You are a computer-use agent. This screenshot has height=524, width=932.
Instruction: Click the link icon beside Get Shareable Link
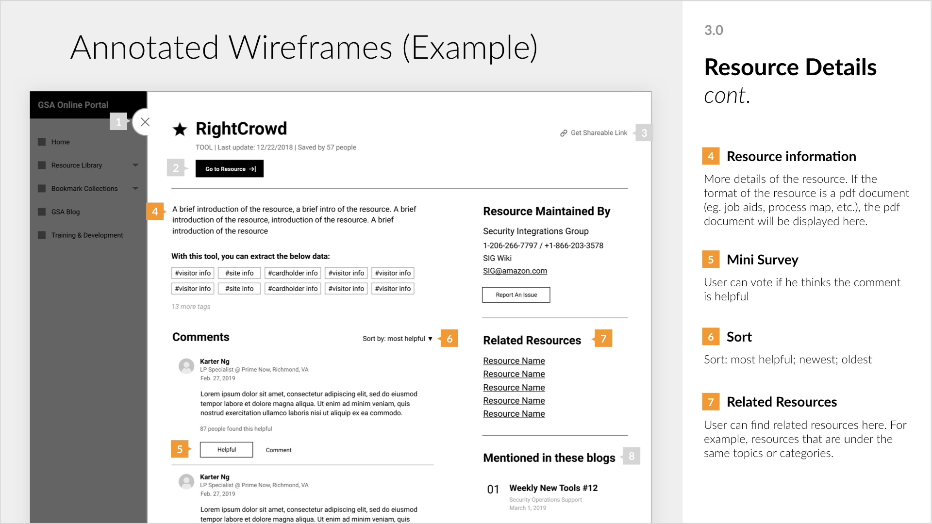[564, 133]
